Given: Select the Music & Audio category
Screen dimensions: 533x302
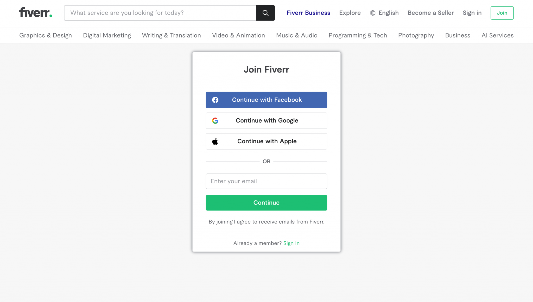Looking at the screenshot, I should pyautogui.click(x=296, y=35).
